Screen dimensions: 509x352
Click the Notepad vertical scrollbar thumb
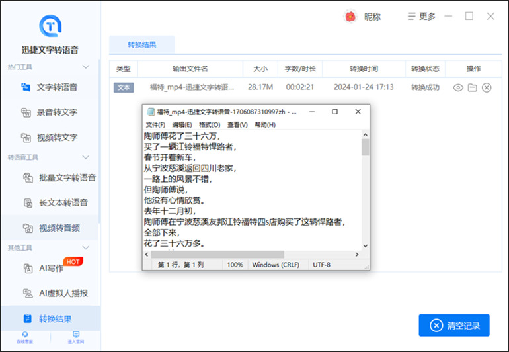point(365,148)
